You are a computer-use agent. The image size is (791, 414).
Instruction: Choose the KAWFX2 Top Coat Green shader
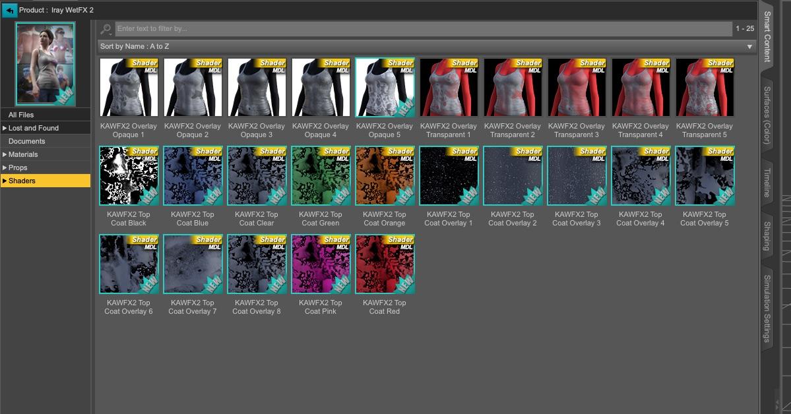321,175
